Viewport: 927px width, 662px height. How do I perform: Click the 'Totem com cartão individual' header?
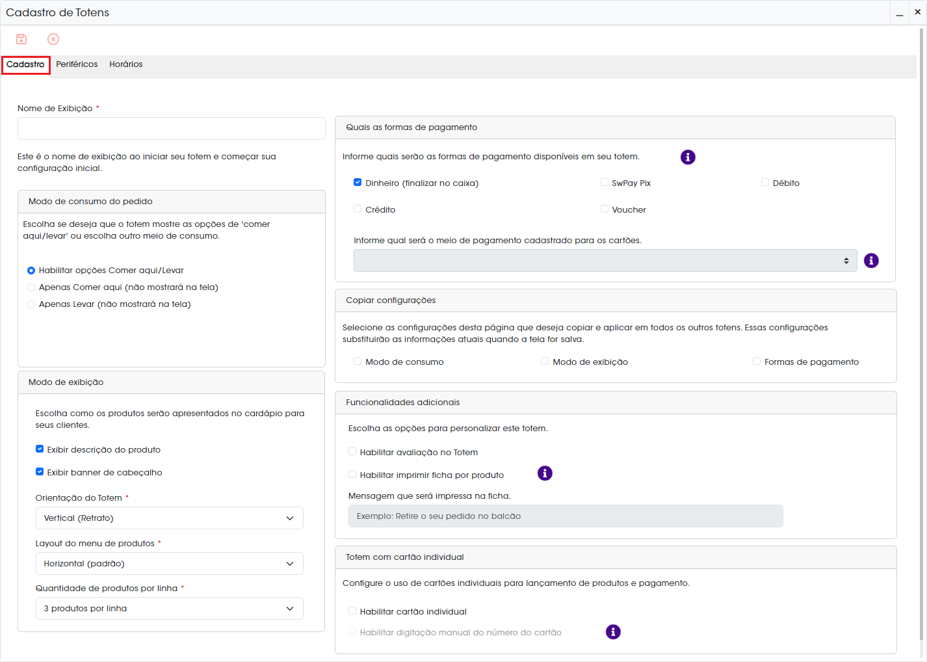tap(616, 557)
